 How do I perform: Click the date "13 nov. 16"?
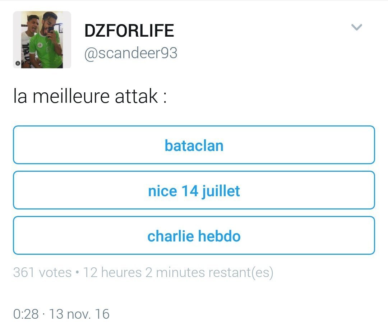[79, 314]
